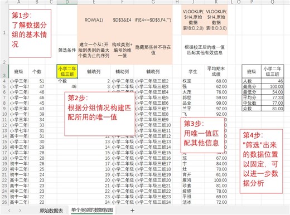
Task: Add a new sheet with plus button
Action: 132,211
